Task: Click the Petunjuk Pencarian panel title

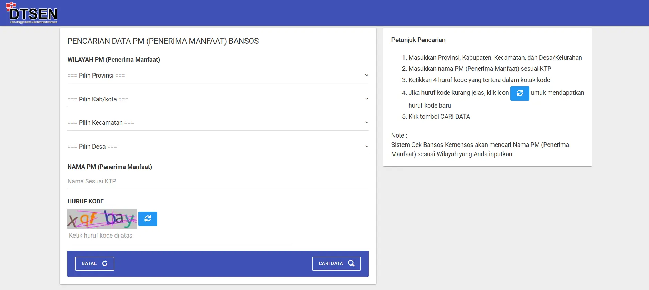Action: [418, 40]
